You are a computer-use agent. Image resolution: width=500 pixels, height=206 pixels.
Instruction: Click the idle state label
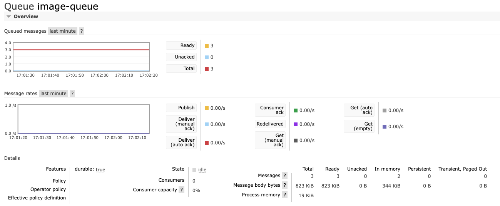(x=202, y=170)
